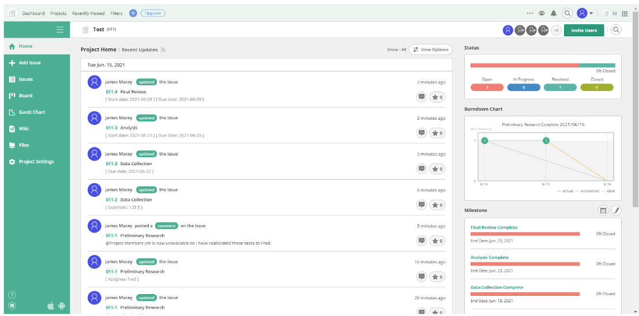Click the James Macey avatar on Final Review entry
Viewport: 639px width, 316px height.
pos(95,82)
